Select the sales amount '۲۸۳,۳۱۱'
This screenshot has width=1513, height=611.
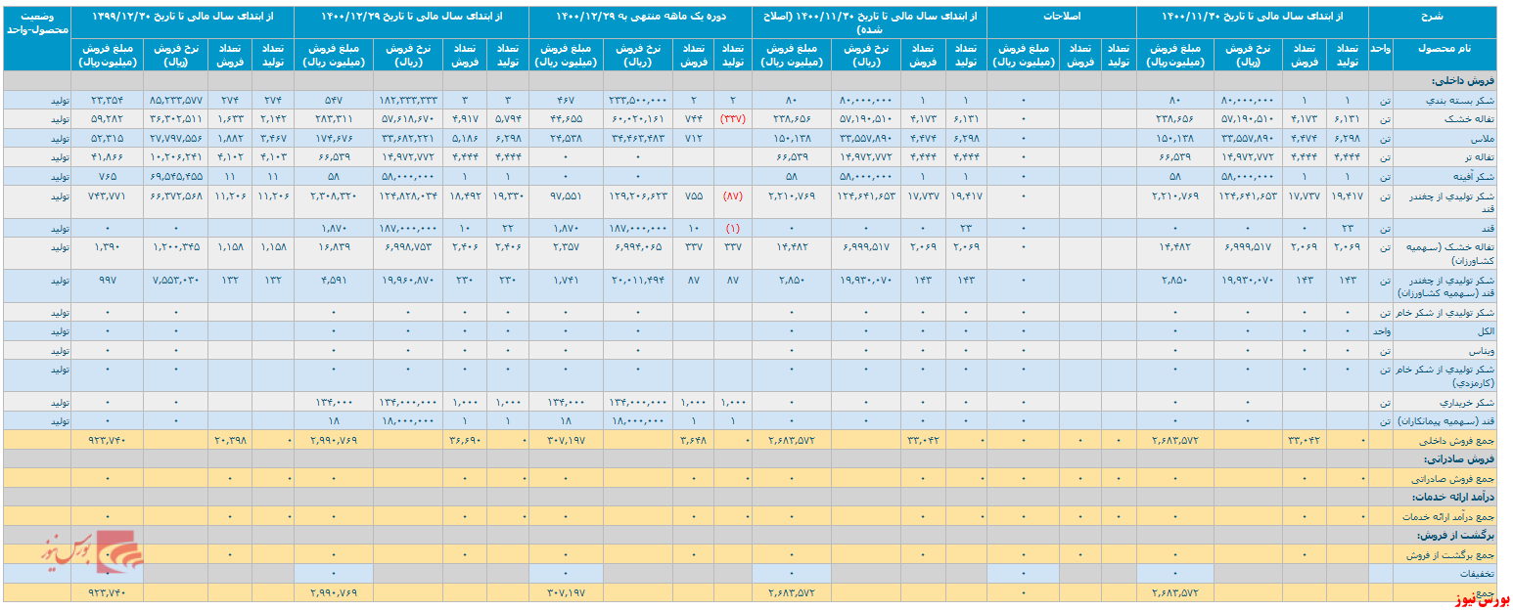pos(335,118)
